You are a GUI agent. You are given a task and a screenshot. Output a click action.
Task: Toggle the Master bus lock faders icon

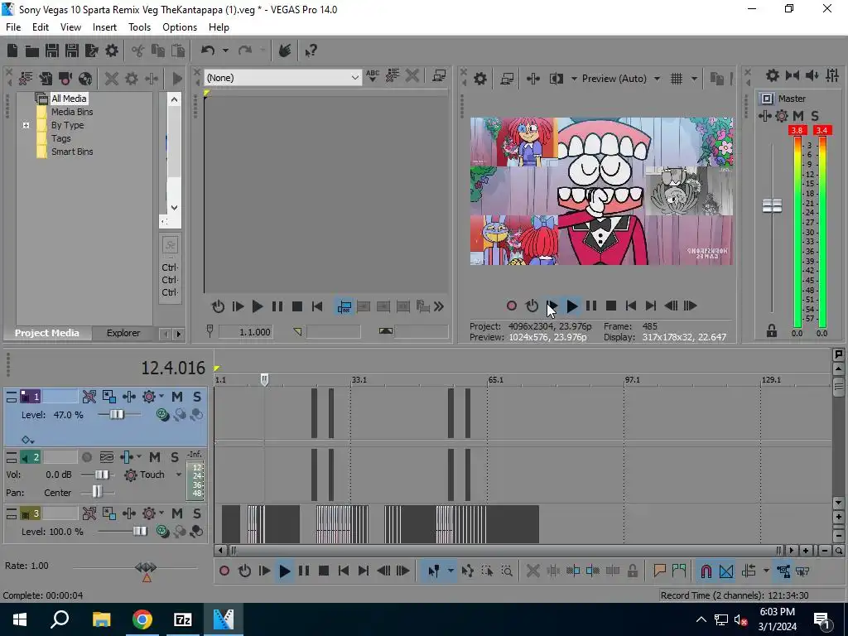772,331
